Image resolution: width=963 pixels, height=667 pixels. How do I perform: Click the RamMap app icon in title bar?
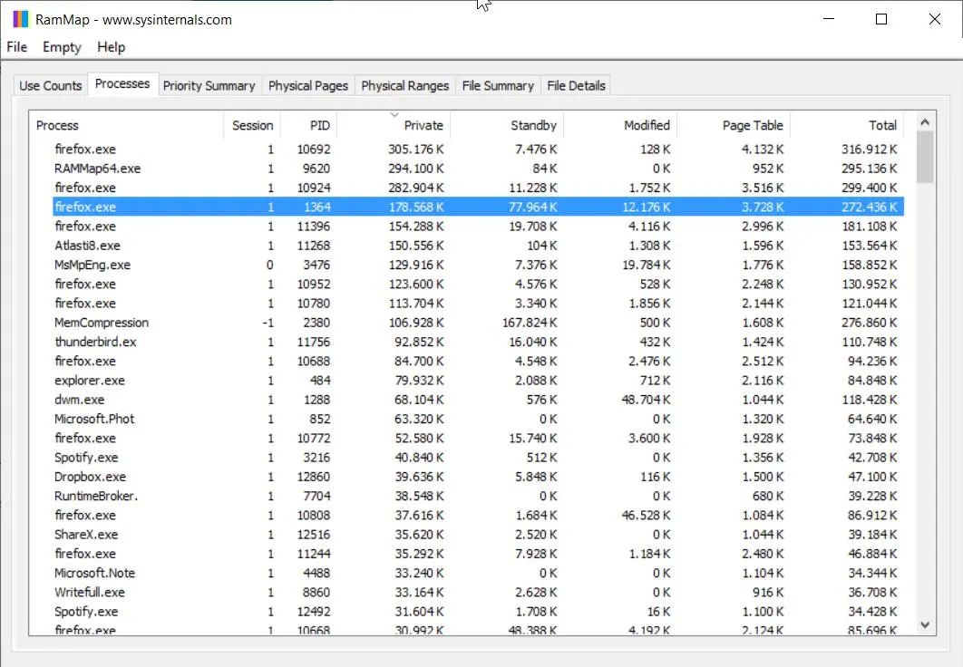20,19
